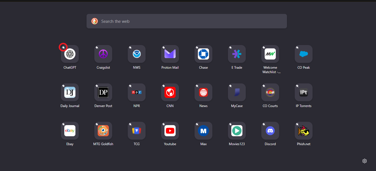Image resolution: width=376 pixels, height=171 pixels.
Task: Open the Daily Journal shortcut
Action: tap(70, 92)
